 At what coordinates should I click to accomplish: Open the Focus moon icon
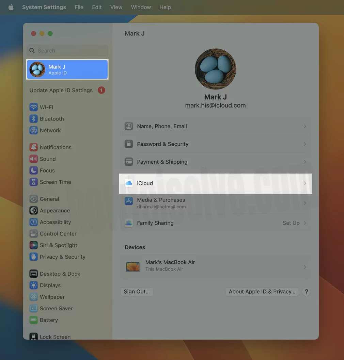[34, 170]
